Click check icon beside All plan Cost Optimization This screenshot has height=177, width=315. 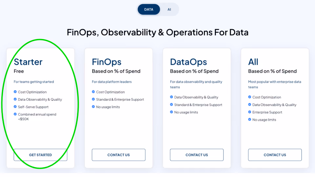click(249, 97)
